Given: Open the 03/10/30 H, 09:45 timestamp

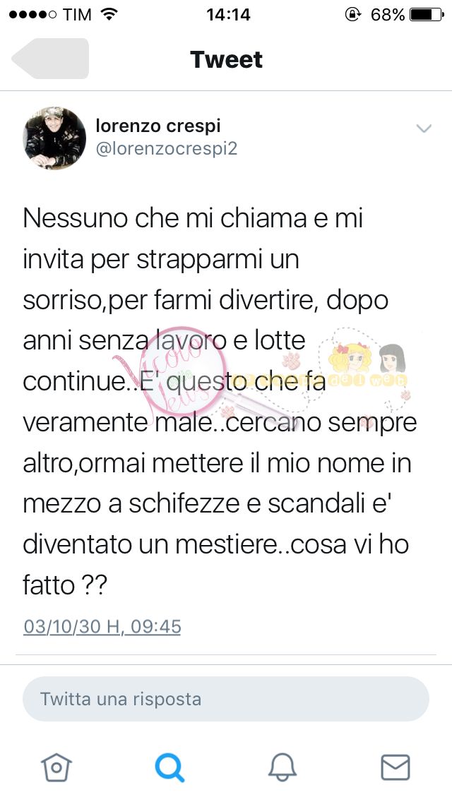Looking at the screenshot, I should point(102,627).
